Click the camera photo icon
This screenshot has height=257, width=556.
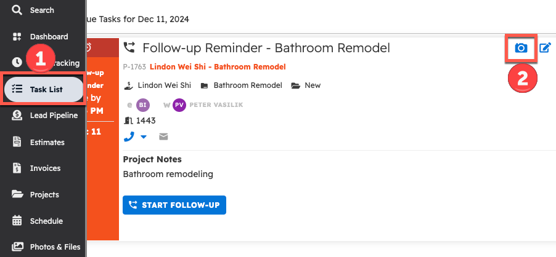click(521, 48)
